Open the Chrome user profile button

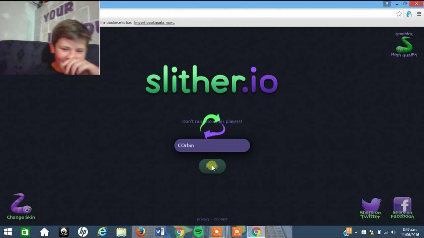(x=387, y=3)
